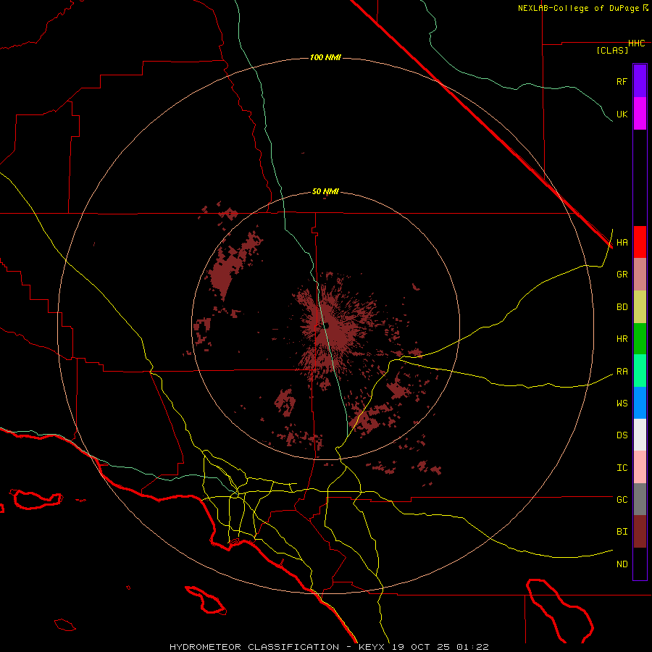Pick the RA light green swatch
The width and height of the screenshot is (652, 652).
pos(640,371)
